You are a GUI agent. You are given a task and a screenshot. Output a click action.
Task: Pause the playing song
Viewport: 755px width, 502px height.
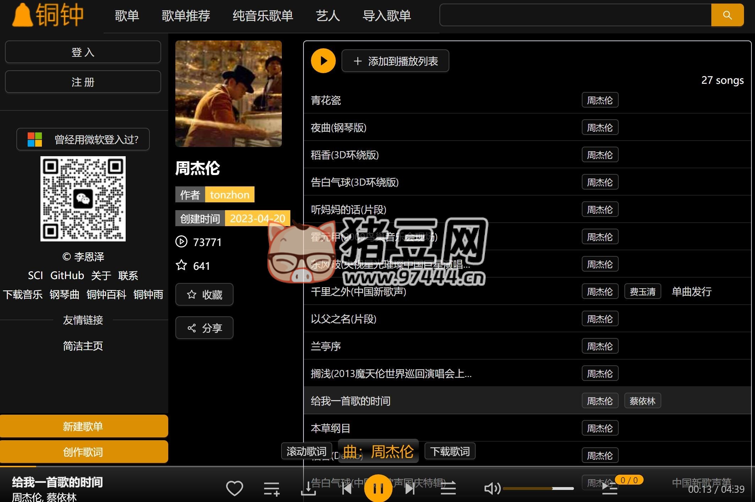coord(378,489)
